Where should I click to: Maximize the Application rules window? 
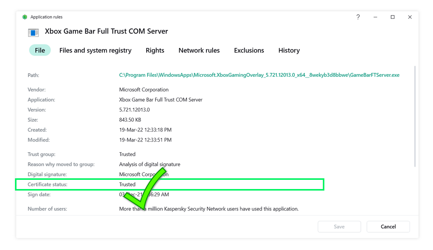[x=392, y=17]
